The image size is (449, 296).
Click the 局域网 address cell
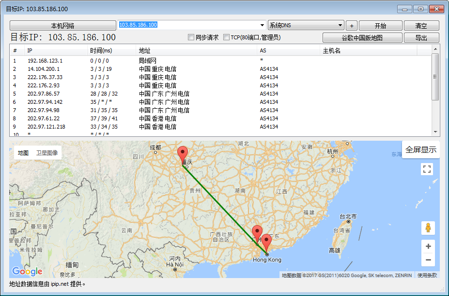(147, 61)
